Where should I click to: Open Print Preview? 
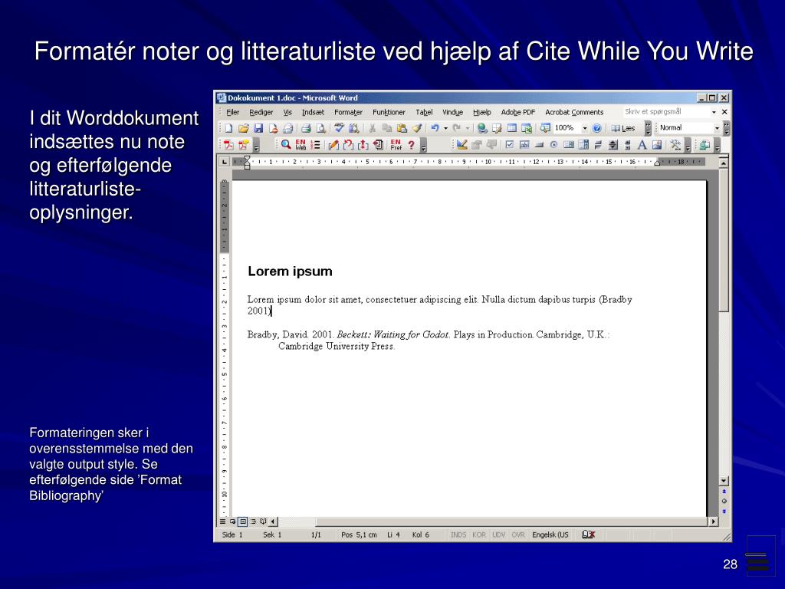coord(320,128)
